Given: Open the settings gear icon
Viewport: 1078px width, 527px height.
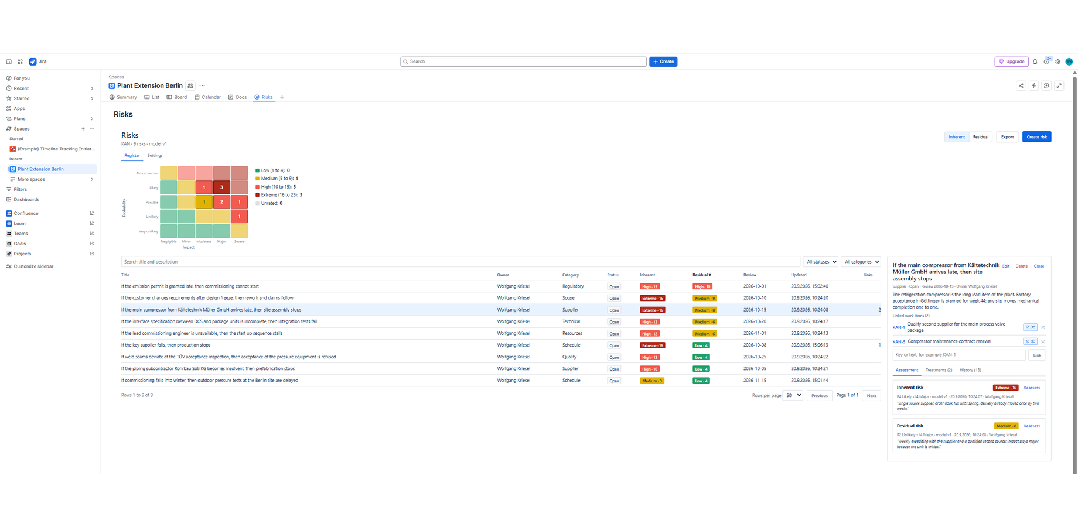Looking at the screenshot, I should pyautogui.click(x=1058, y=61).
